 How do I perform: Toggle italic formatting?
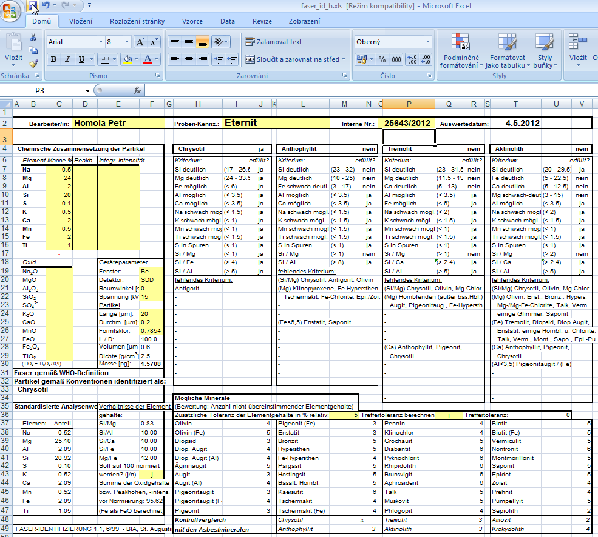click(x=67, y=59)
